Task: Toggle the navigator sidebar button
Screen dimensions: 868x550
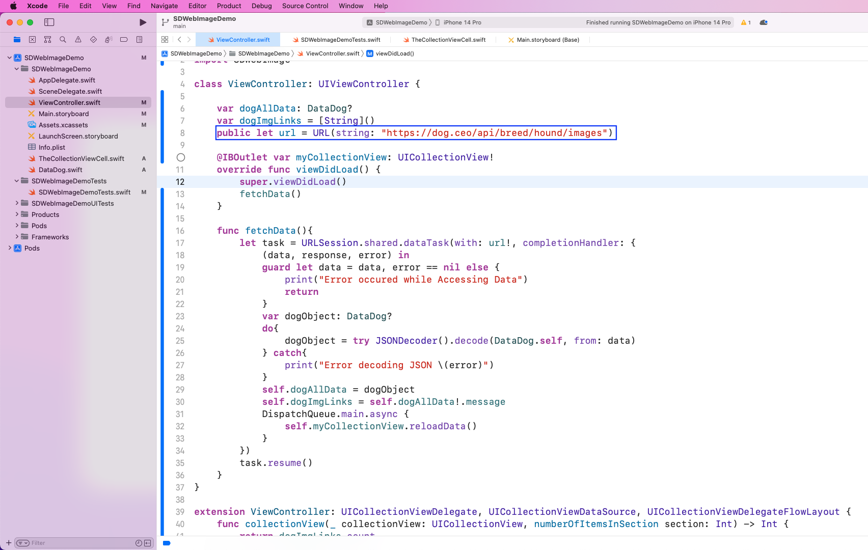Action: pos(49,22)
